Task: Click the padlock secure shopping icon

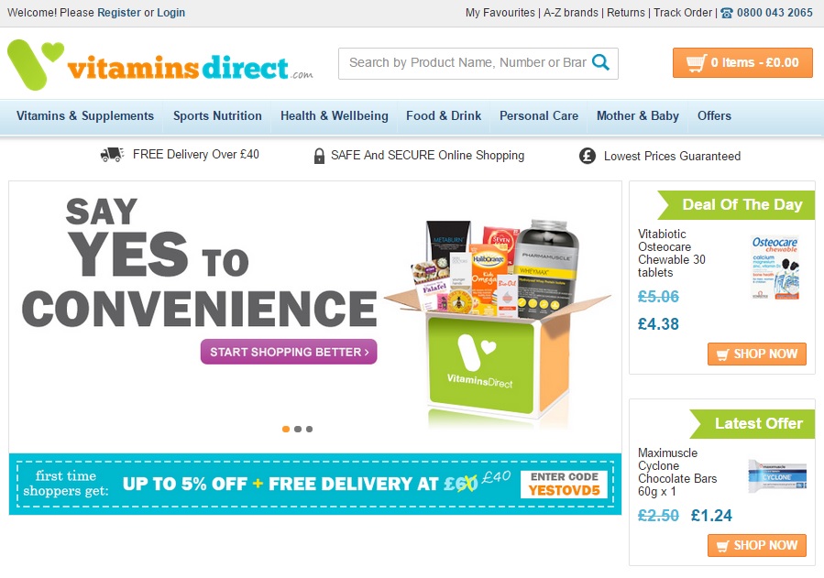Action: tap(319, 156)
